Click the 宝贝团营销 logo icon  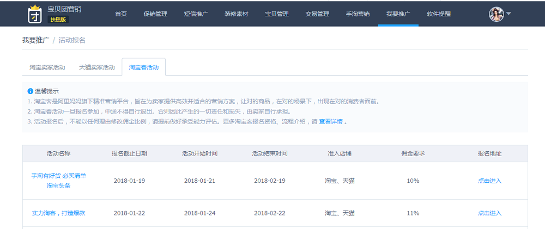pos(35,14)
